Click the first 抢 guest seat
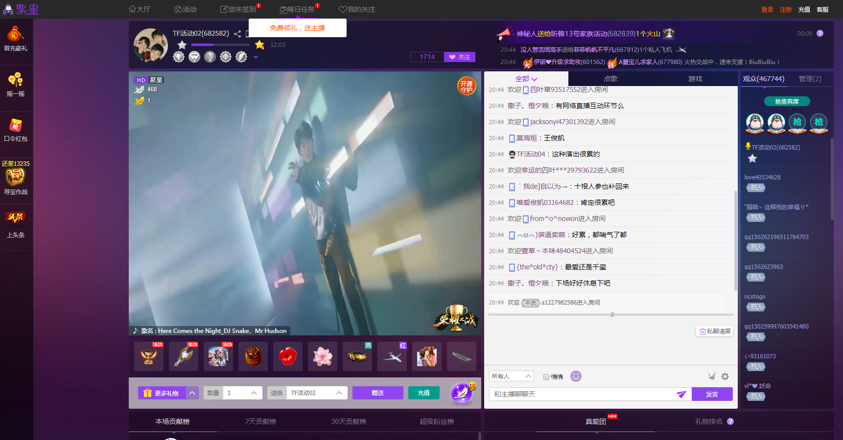The width and height of the screenshot is (843, 440). [797, 123]
